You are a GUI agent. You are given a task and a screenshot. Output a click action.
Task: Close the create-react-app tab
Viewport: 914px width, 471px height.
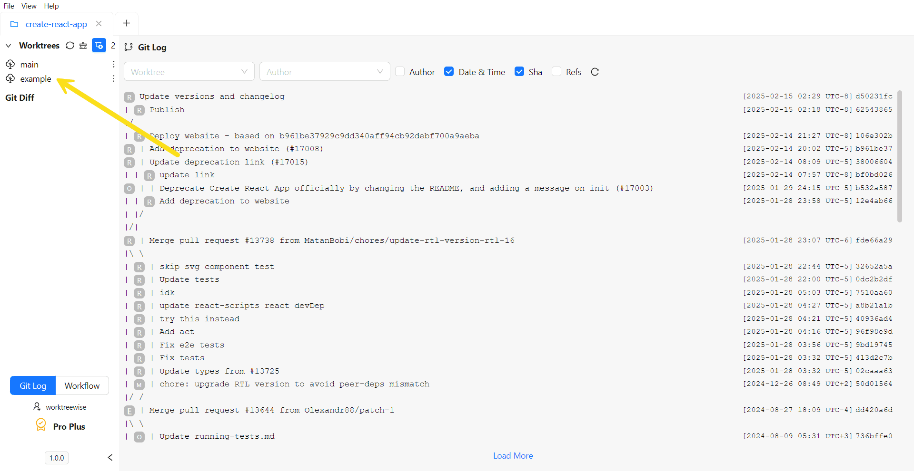click(99, 24)
